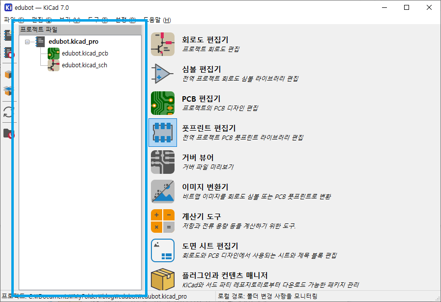Screen dimensions: 441x302
Task: Click the '계산기 도구' title text
Action: pyautogui.click(x=202, y=217)
